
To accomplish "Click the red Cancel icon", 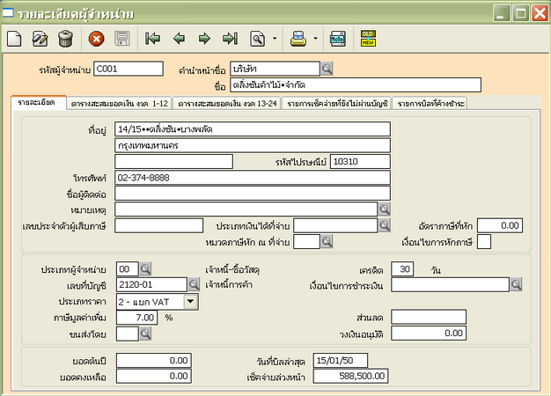I will pyautogui.click(x=97, y=38).
